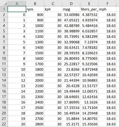This screenshot has width=119, height=127.
Task: Select liters cell 9.871948
Action: [89, 69]
